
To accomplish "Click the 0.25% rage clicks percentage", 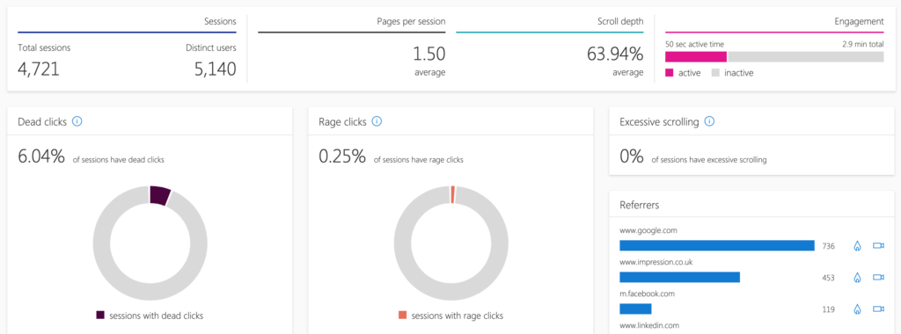I will [342, 156].
